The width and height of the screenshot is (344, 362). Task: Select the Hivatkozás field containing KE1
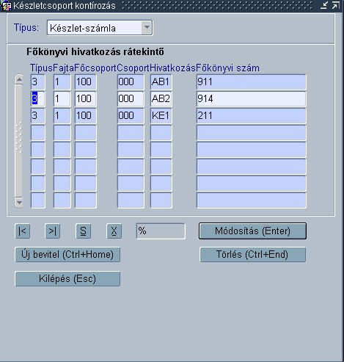(x=161, y=115)
